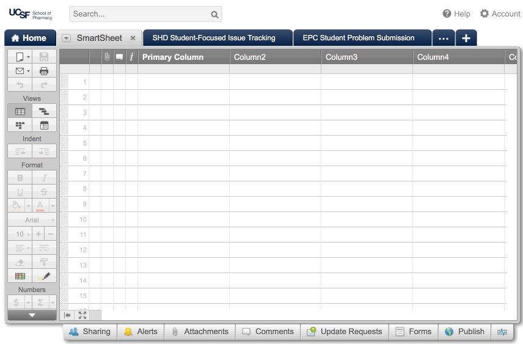The height and width of the screenshot is (344, 523).
Task: Select Grid view toggle button
Action: tap(20, 111)
